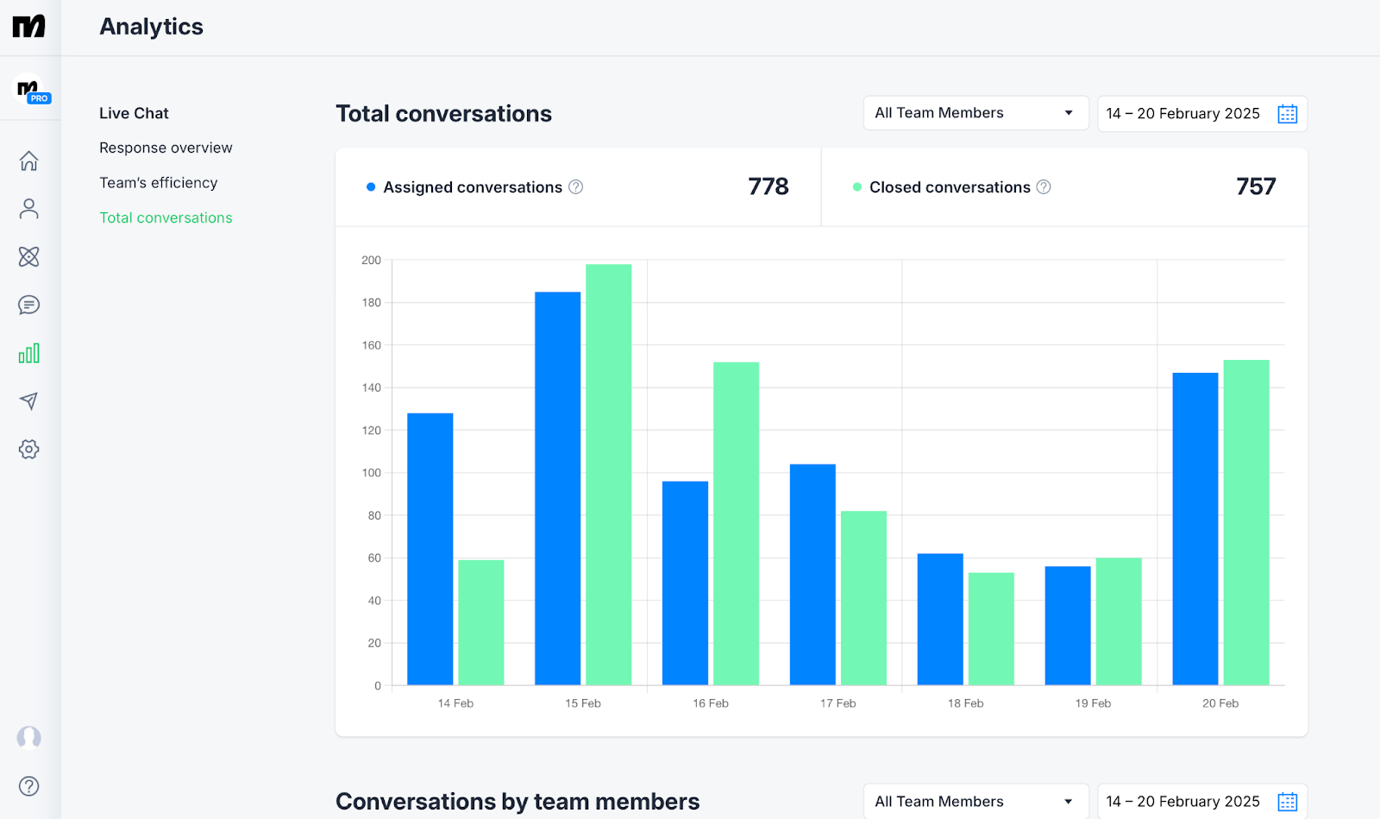
Task: Click the blue 15 Feb assigned bar
Action: (x=557, y=488)
